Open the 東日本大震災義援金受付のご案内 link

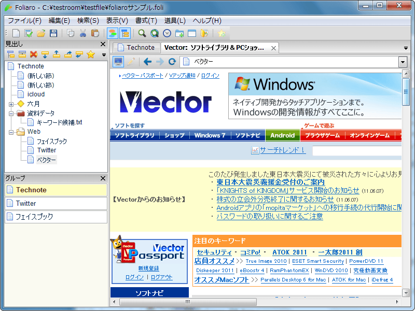click(x=270, y=182)
